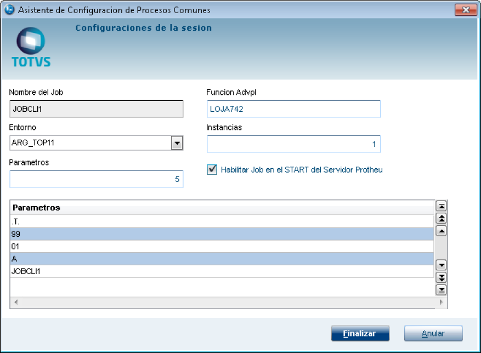Viewport: 481px width, 353px height.
Task: Select the Nombre del Job field
Action: [96, 109]
